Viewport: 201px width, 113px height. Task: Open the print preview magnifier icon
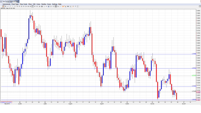coord(70,6)
